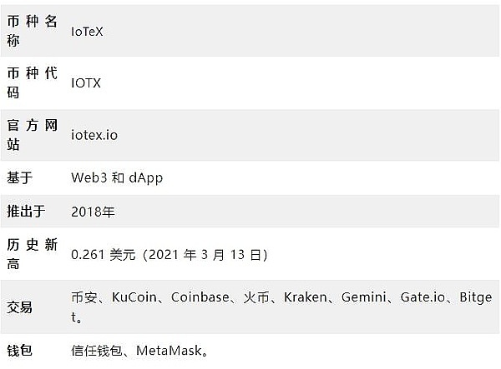Select the 2018年 launch year value
Screen dimensions: 501x369
92,212
